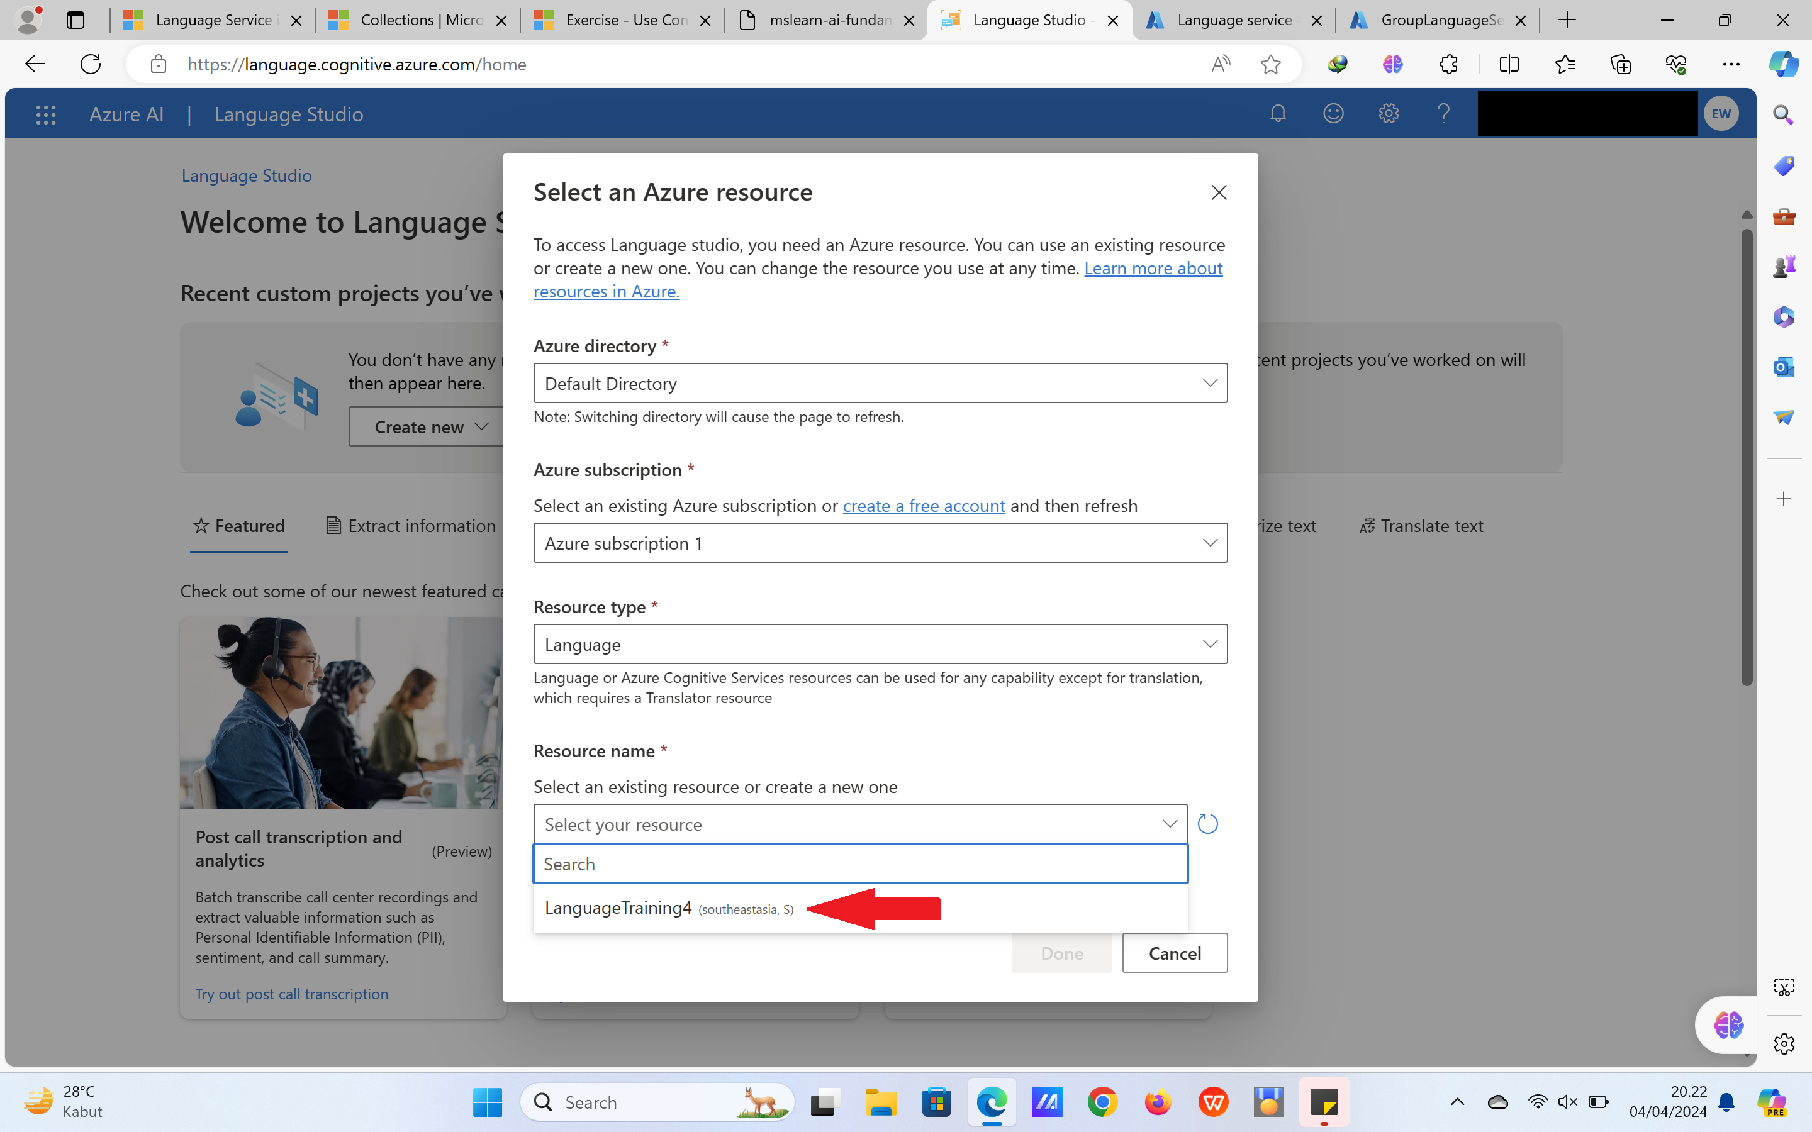Screen dimensions: 1812x1132
Task: Collapse the Select your resource dropdown
Action: click(859, 824)
